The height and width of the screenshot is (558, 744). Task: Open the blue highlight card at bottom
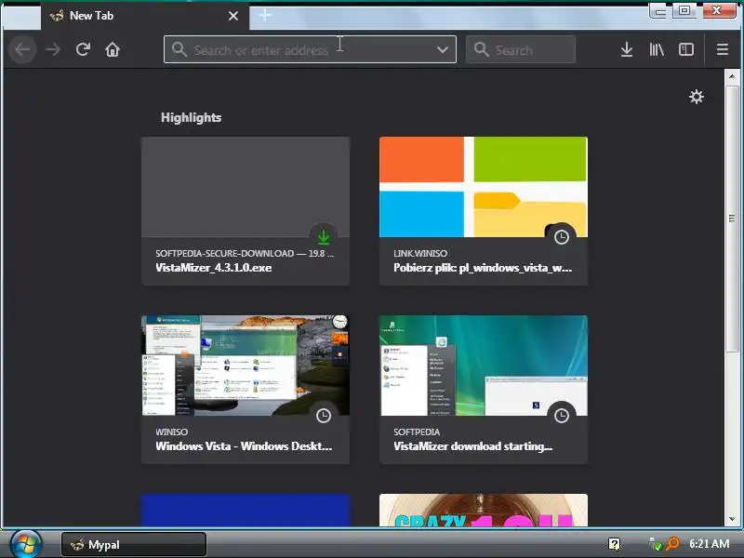[x=246, y=510]
